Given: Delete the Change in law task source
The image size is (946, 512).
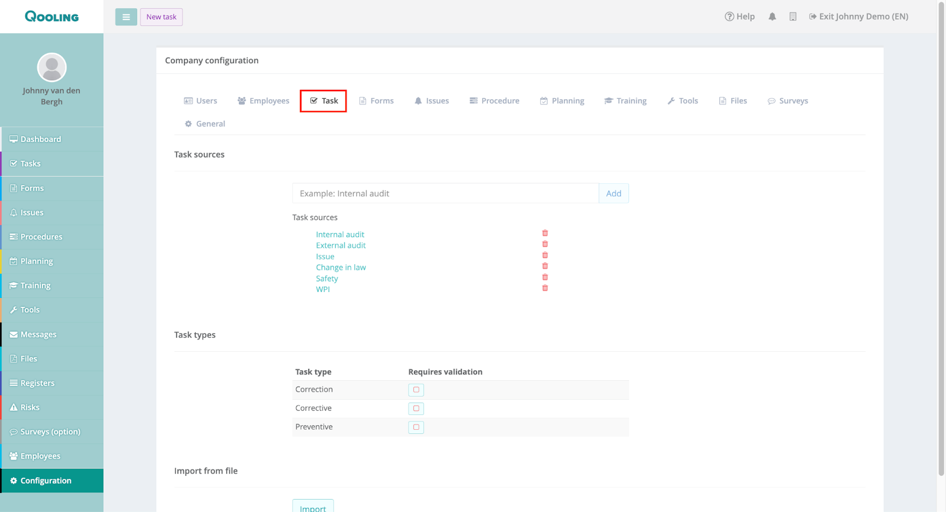Looking at the screenshot, I should (x=545, y=266).
